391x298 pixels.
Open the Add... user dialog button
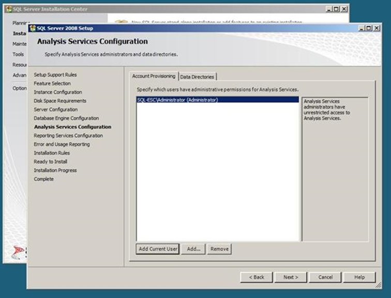click(x=193, y=249)
